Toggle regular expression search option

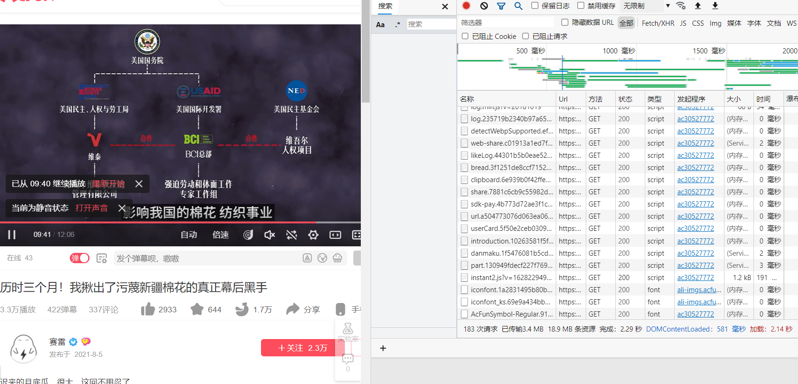(x=397, y=24)
